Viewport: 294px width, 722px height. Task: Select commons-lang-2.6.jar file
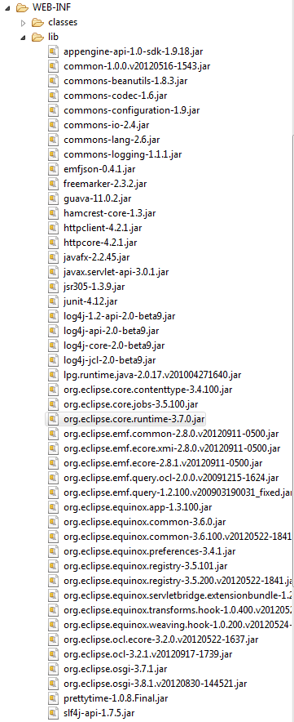(112, 140)
